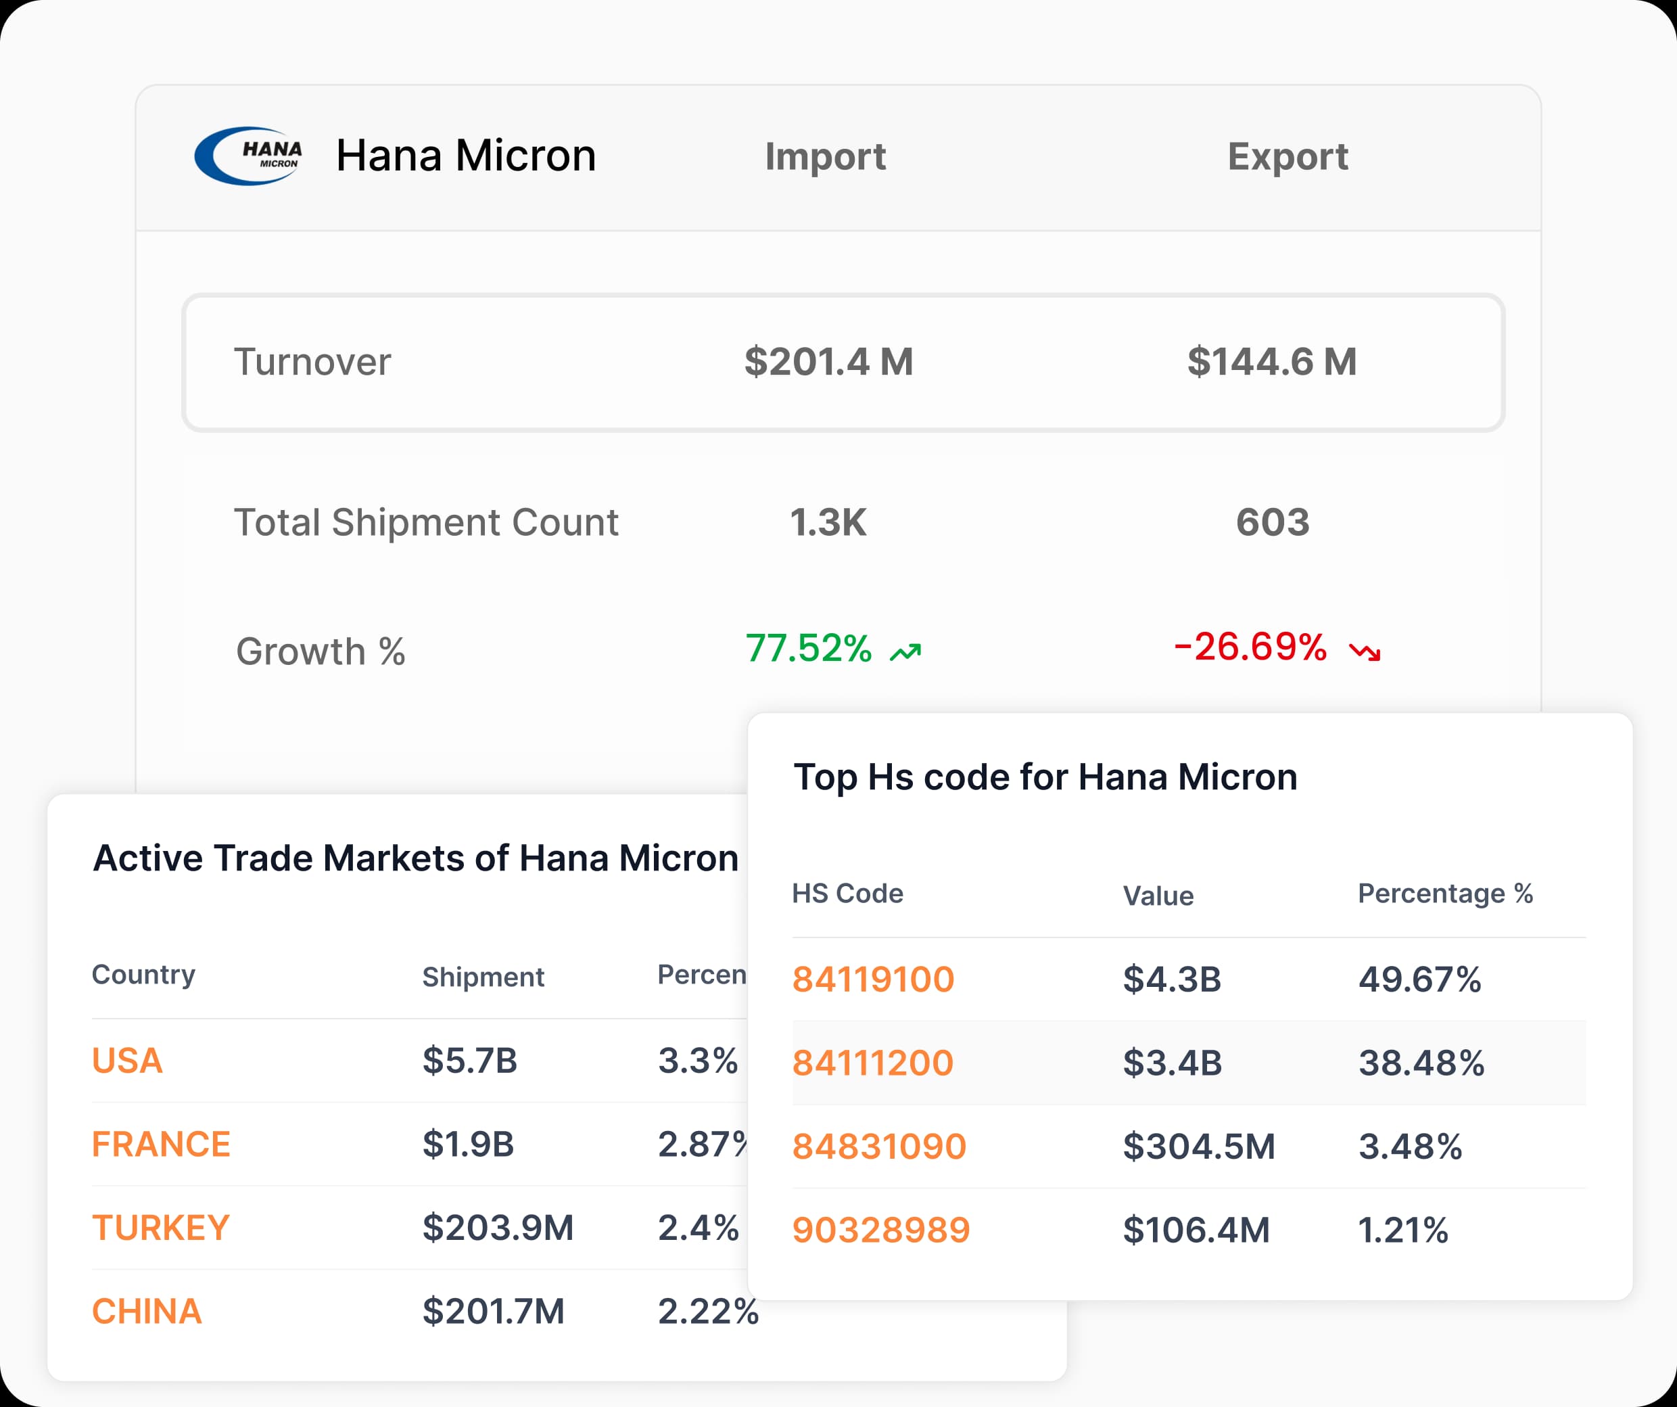Viewport: 1677px width, 1407px height.
Task: Click HS code percentage 3.48%
Action: point(1411,1146)
